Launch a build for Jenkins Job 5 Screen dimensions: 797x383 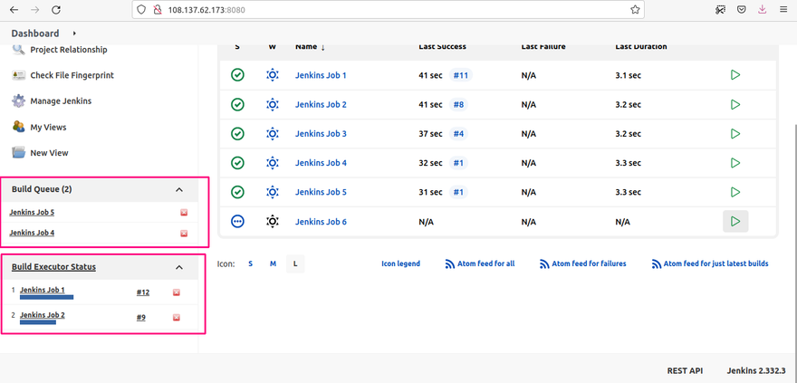(x=735, y=193)
